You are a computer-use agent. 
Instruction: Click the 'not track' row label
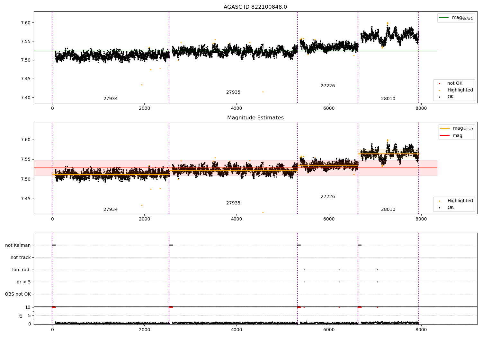click(x=21, y=258)
